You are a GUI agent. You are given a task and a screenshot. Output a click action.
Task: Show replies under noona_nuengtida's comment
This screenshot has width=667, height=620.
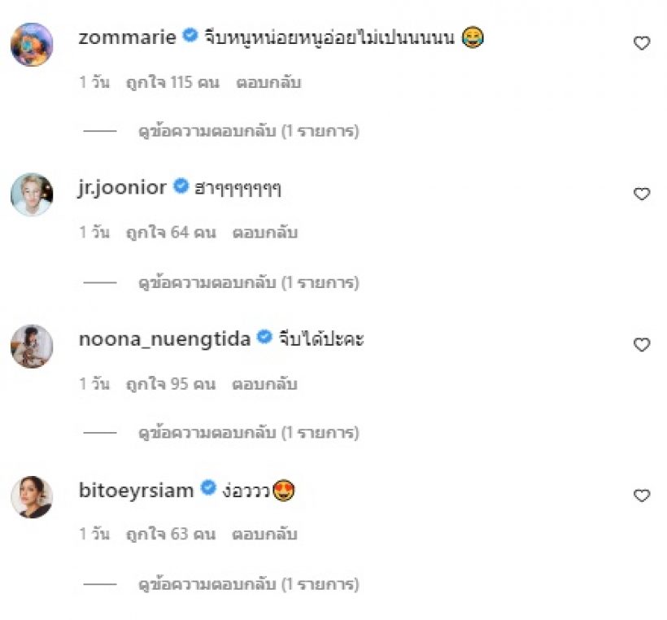249,433
